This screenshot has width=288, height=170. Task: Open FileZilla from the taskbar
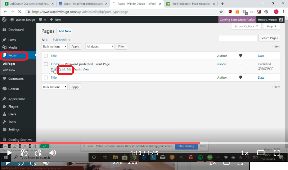pyautogui.click(x=191, y=157)
